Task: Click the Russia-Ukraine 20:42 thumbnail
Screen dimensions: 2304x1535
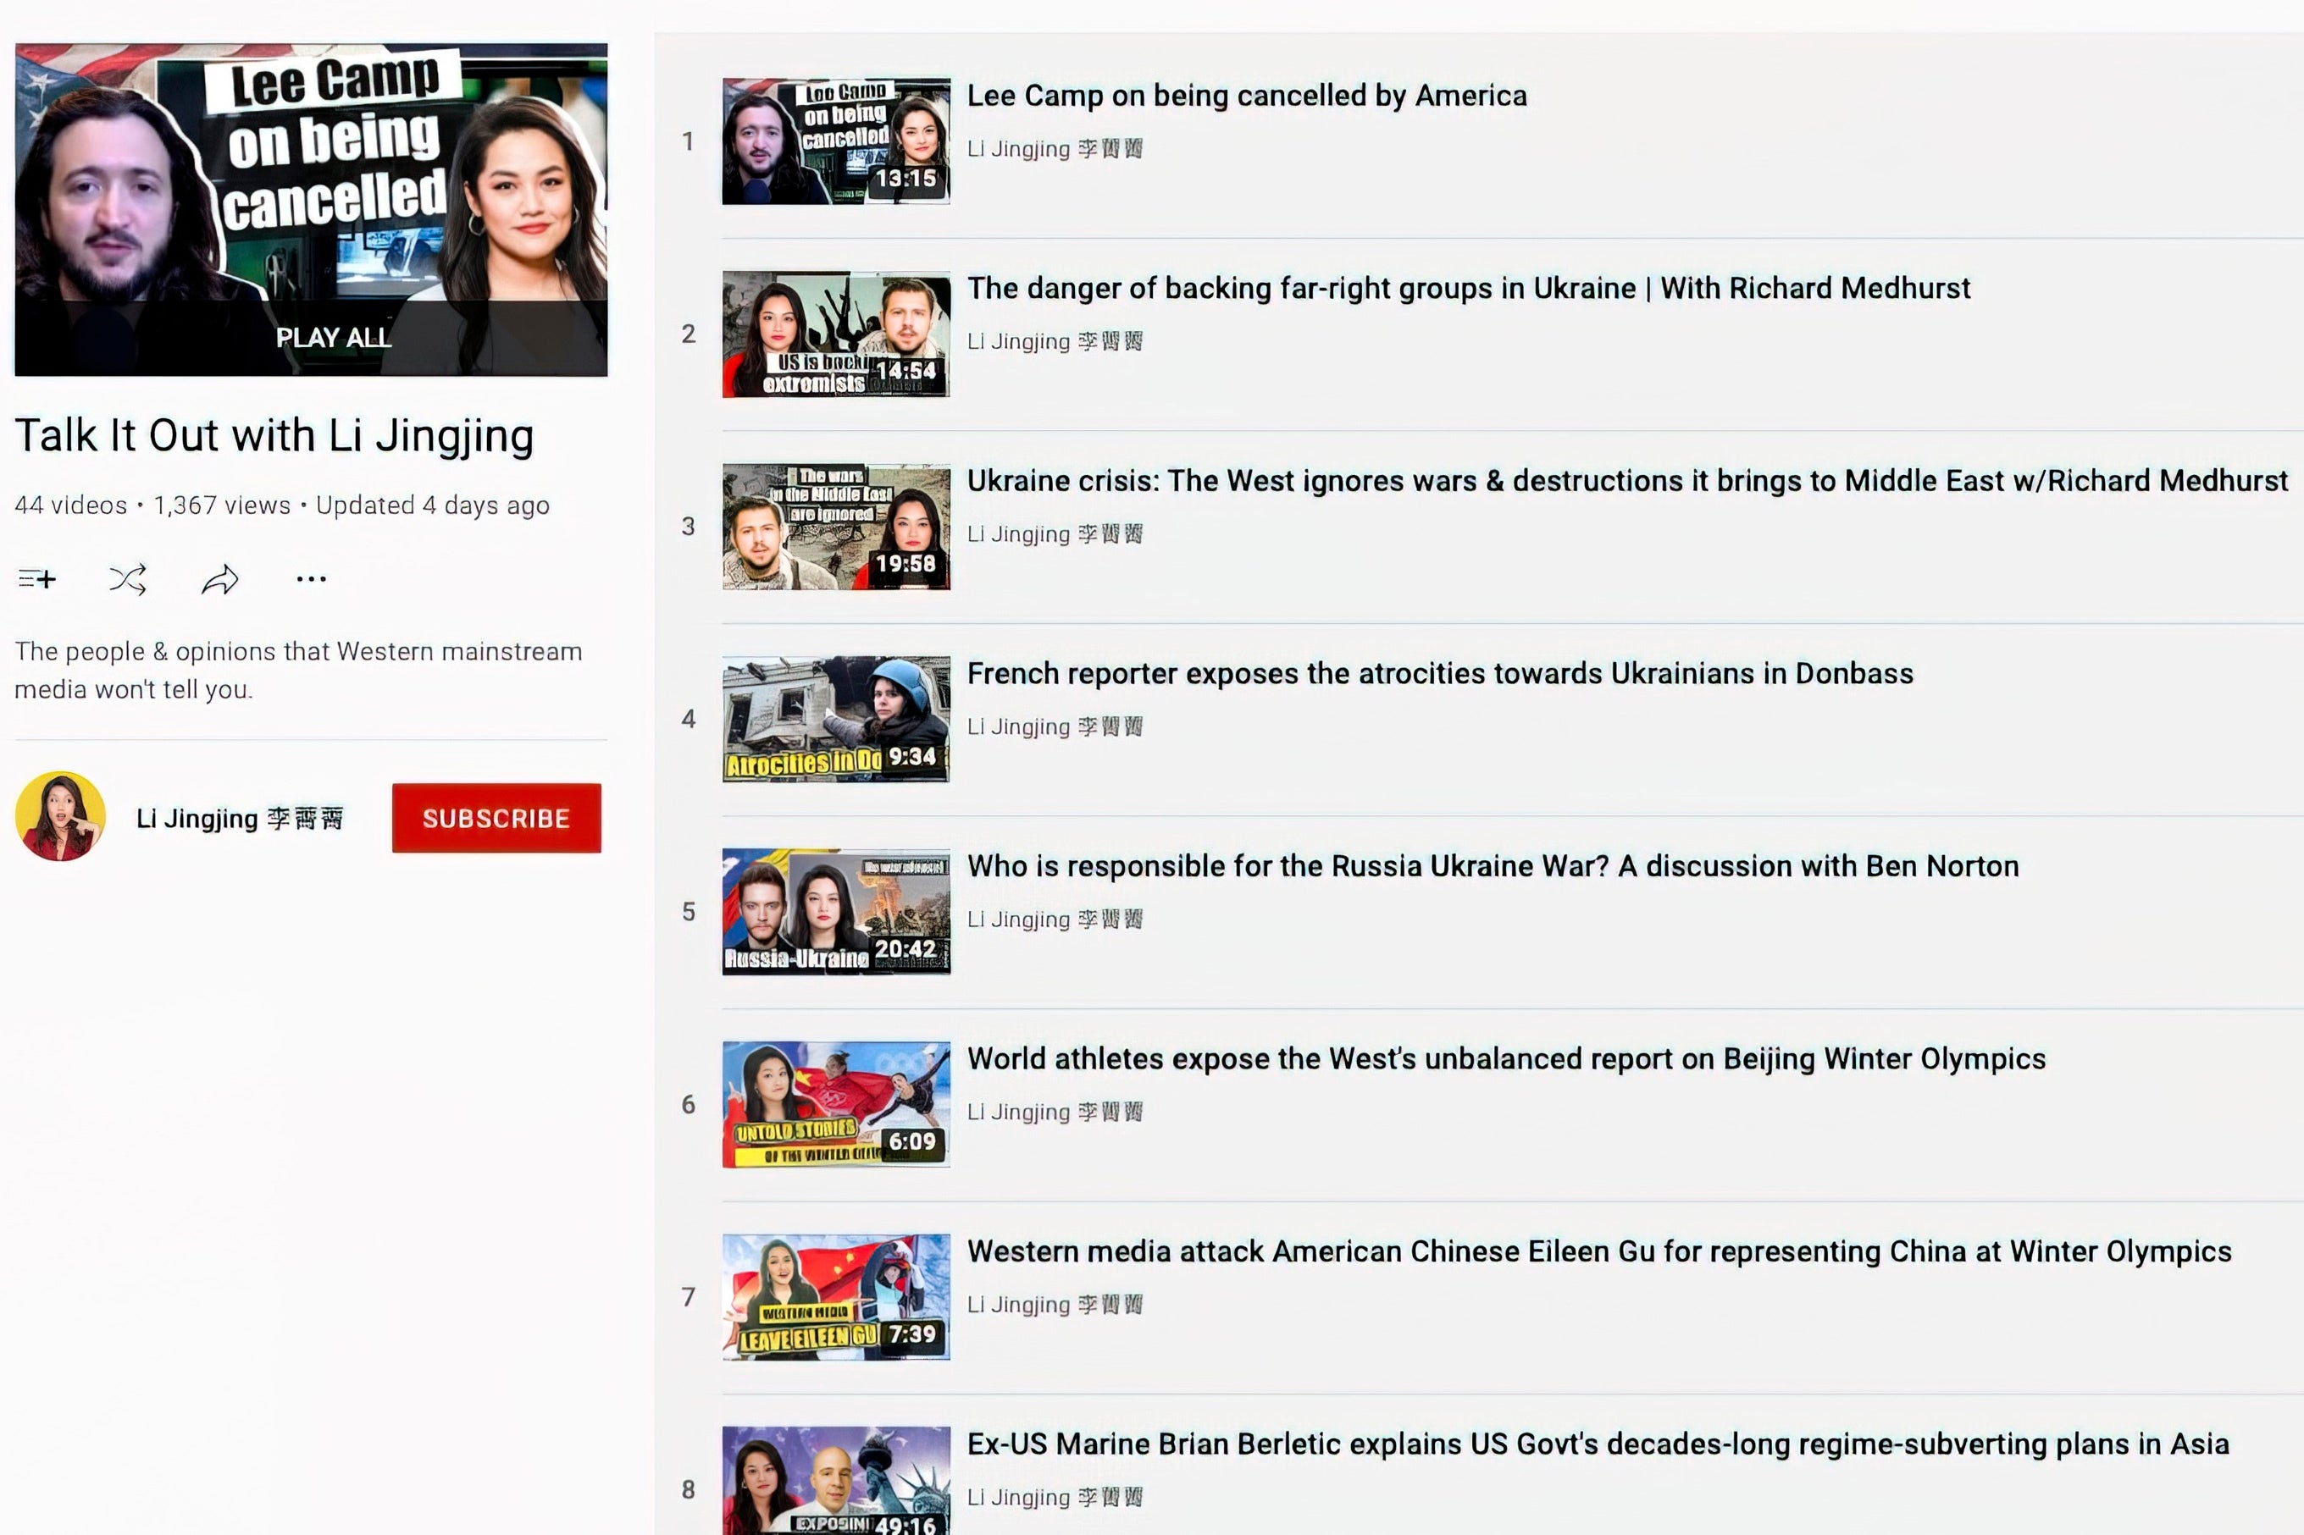Action: coord(835,911)
